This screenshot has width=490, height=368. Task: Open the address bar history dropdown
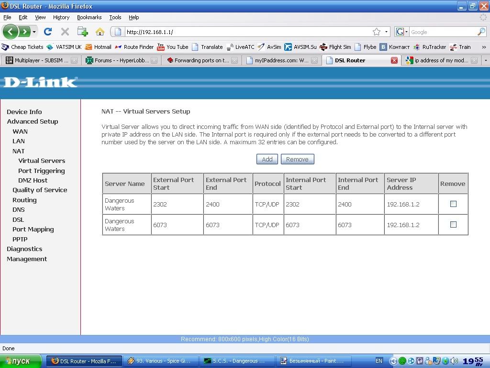[386, 32]
